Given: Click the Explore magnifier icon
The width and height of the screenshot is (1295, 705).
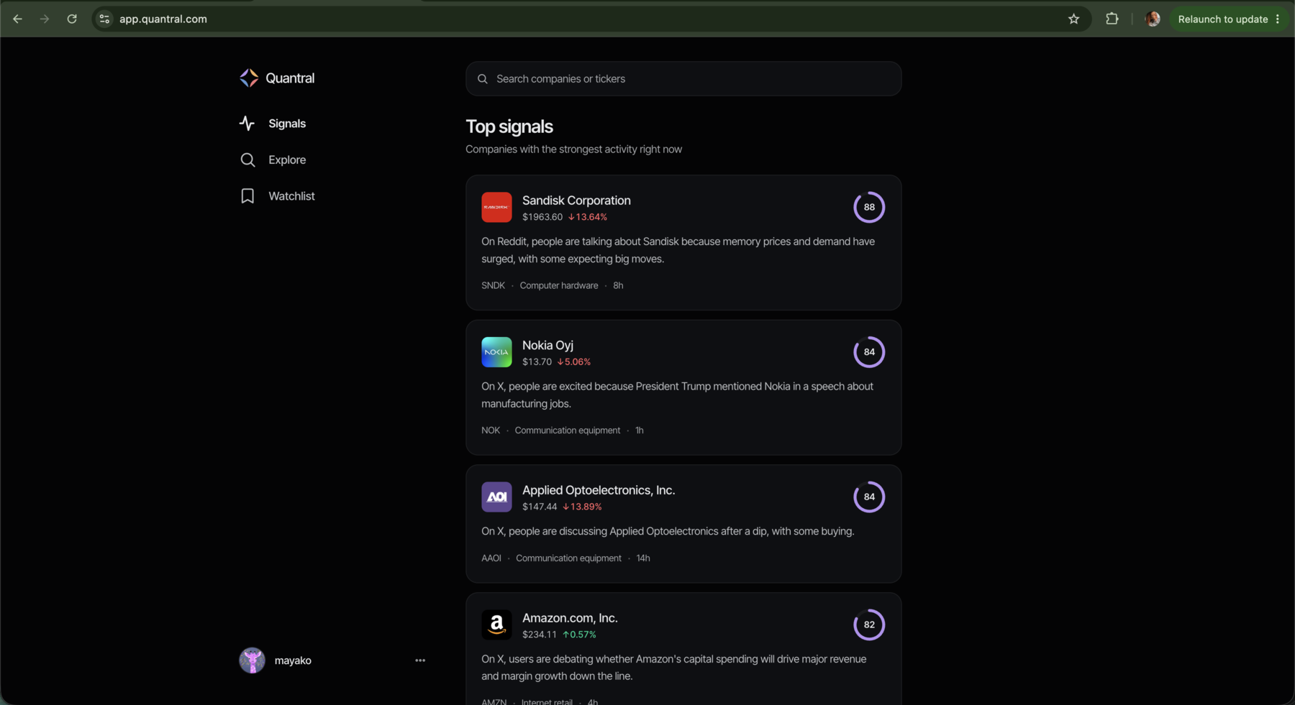Looking at the screenshot, I should (247, 160).
